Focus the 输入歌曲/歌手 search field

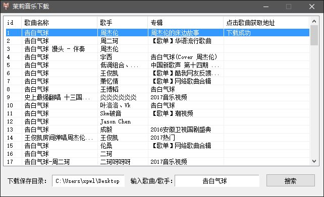[x=217, y=181]
